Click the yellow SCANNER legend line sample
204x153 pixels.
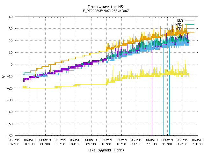tap(190, 37)
